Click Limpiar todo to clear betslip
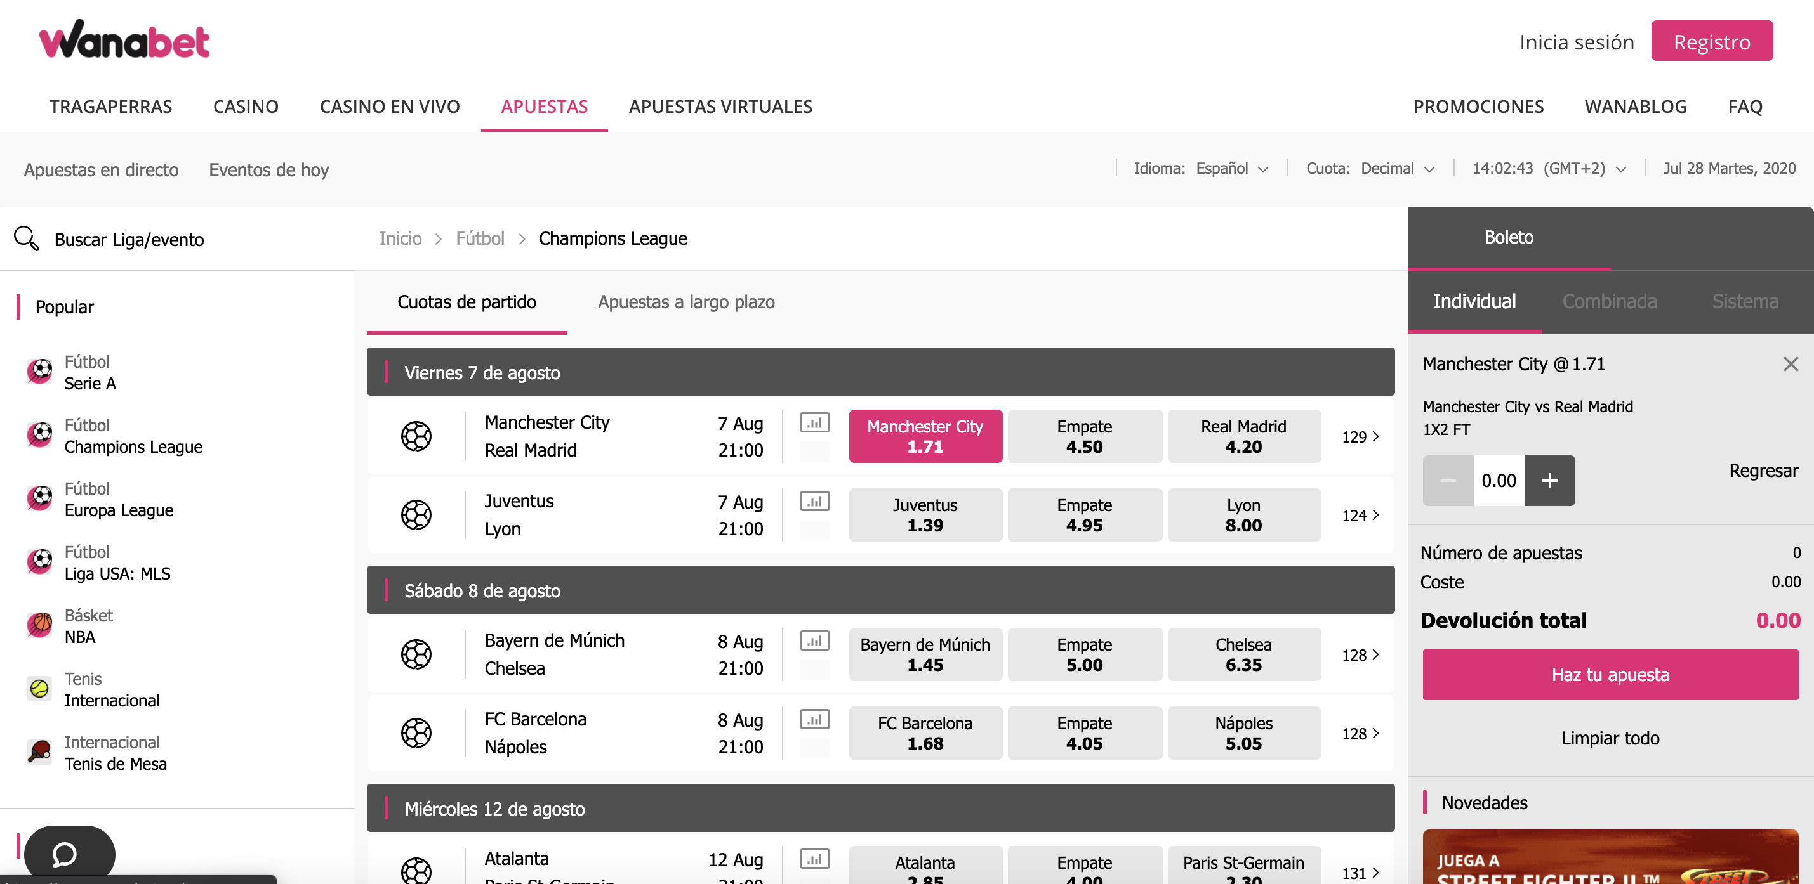The width and height of the screenshot is (1814, 884). pyautogui.click(x=1610, y=738)
